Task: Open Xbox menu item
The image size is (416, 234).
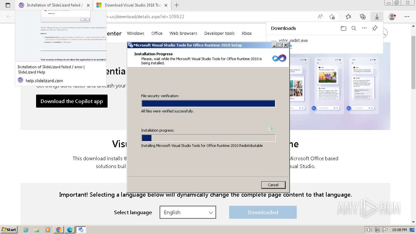Action: point(247,33)
